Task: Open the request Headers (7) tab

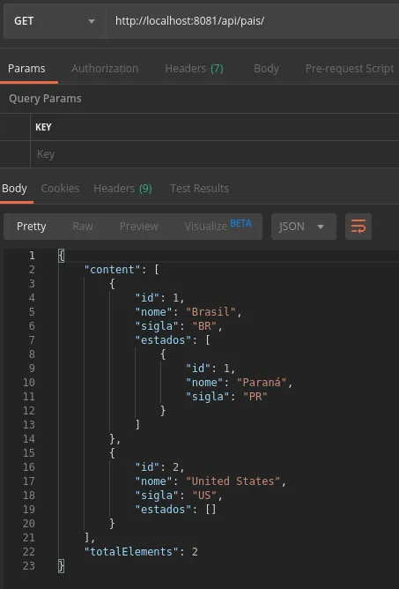Action: 194,69
